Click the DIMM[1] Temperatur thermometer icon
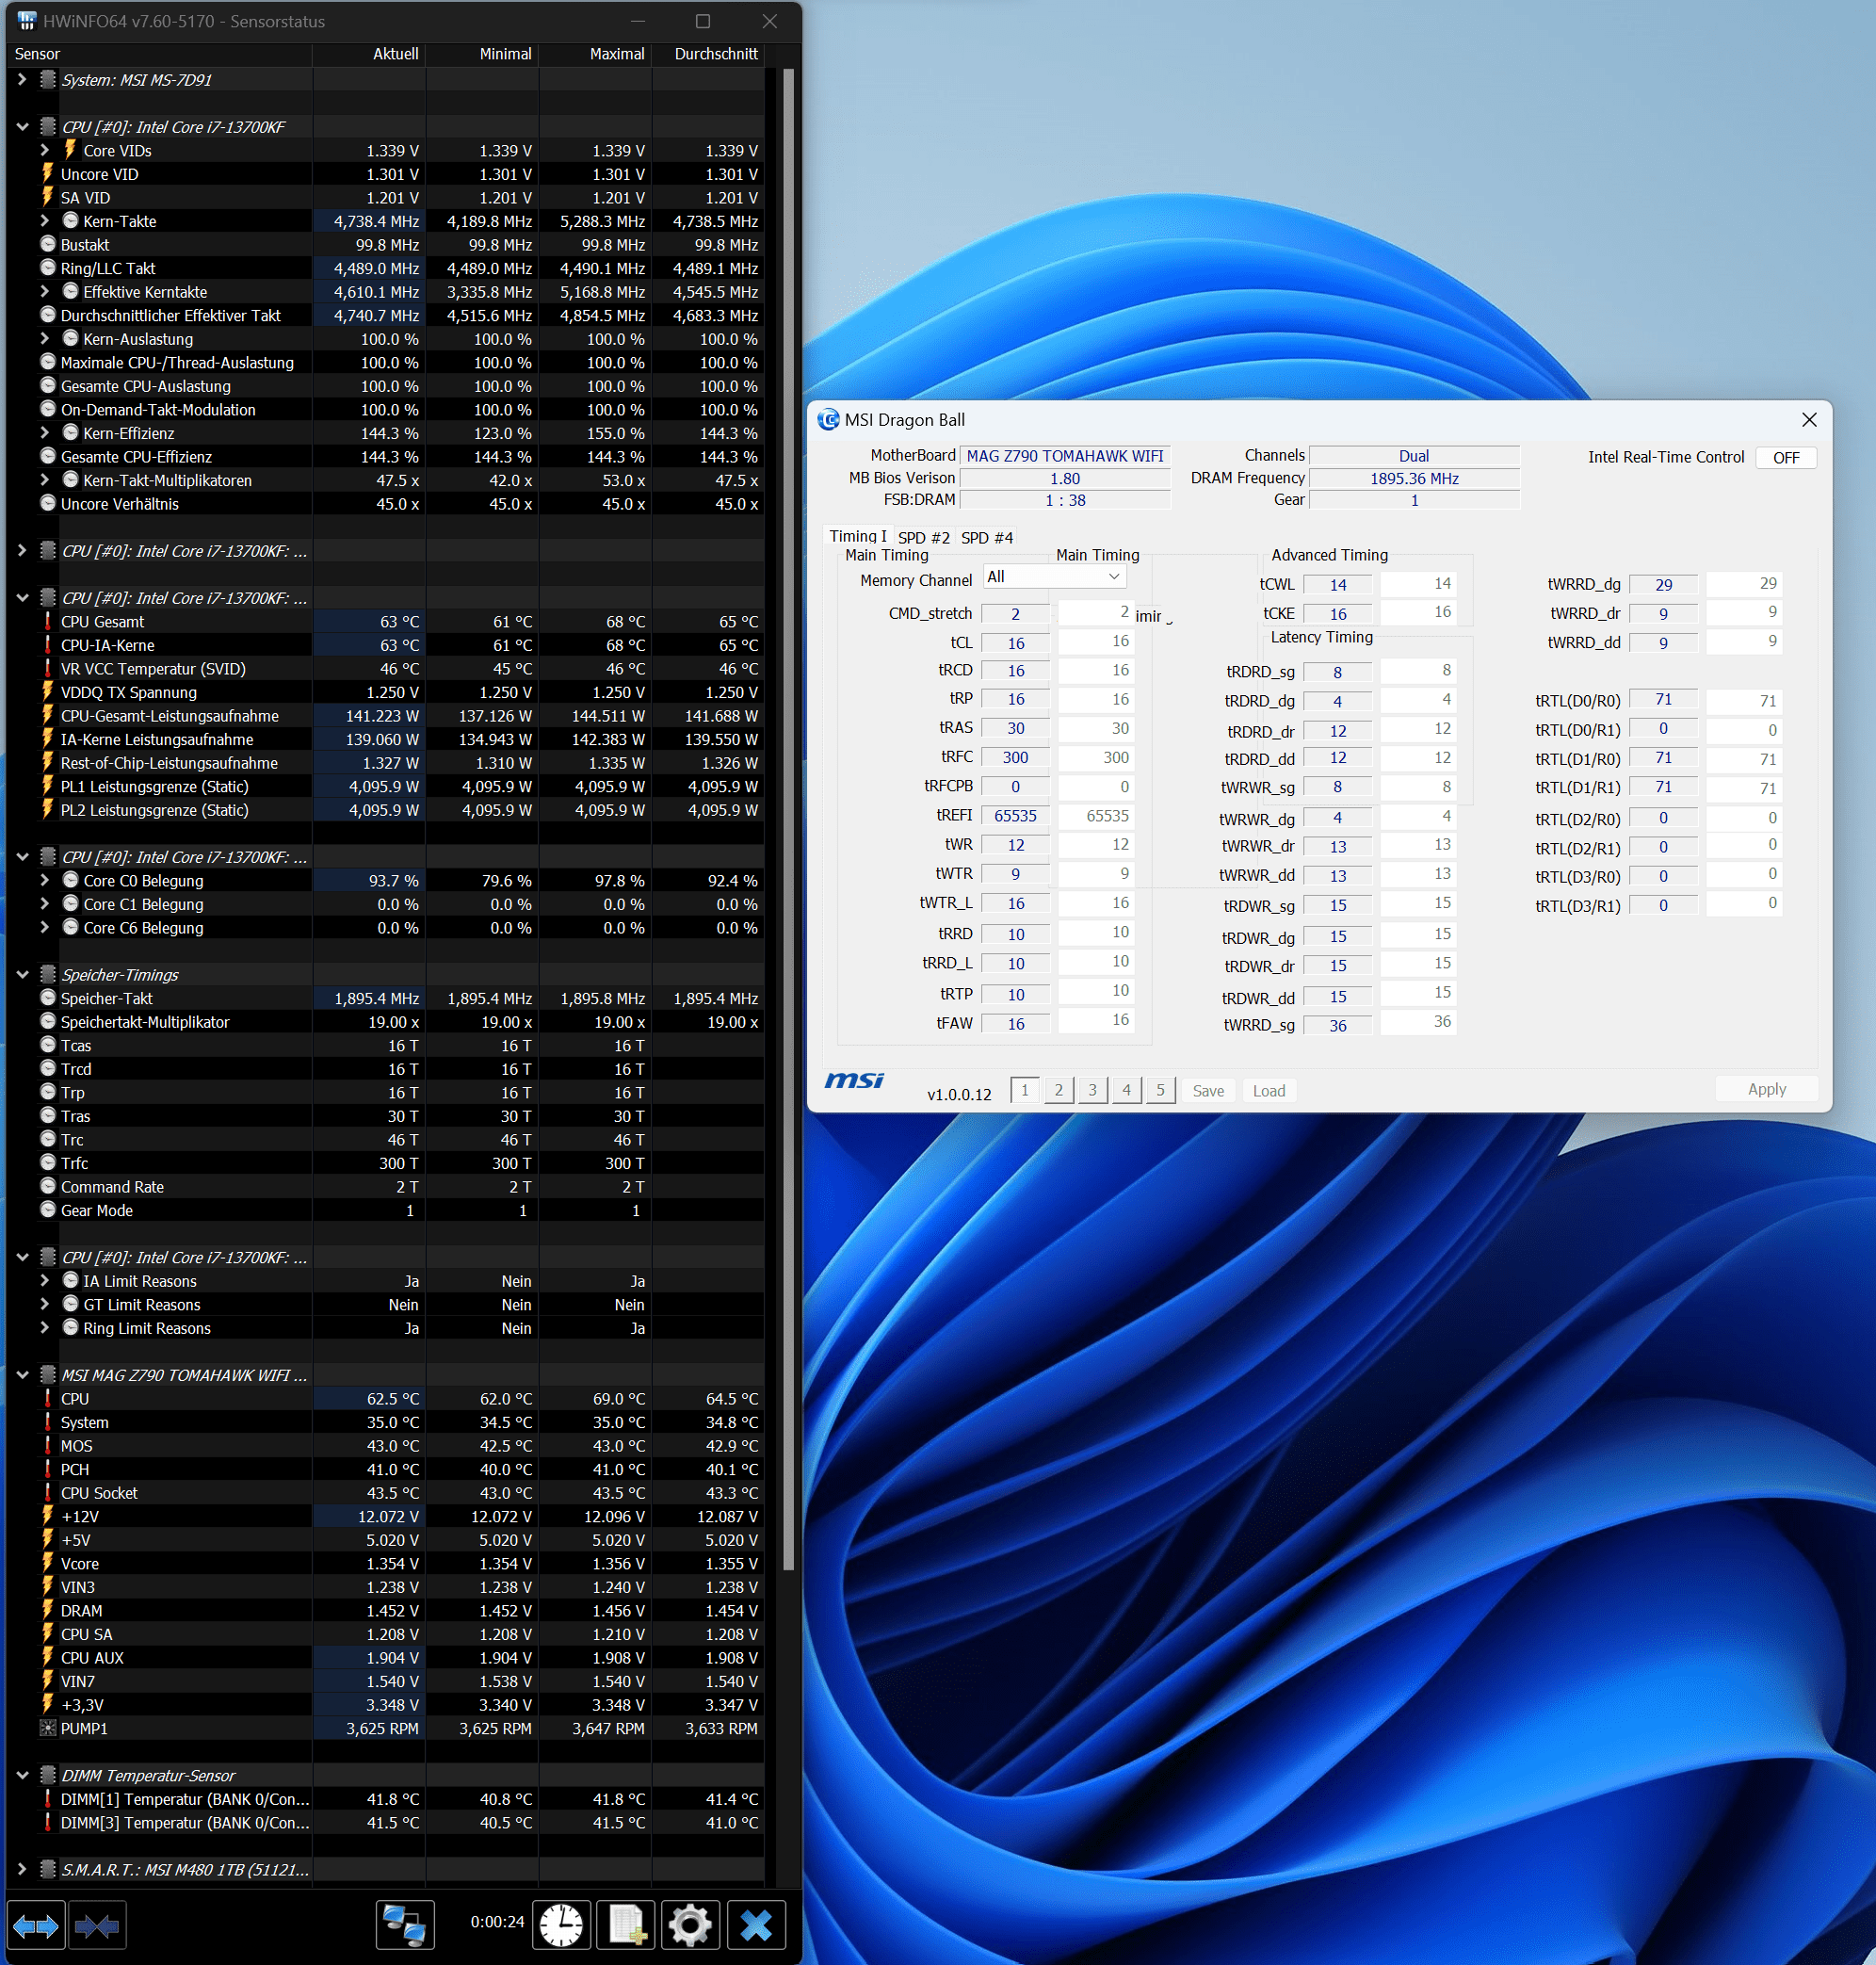This screenshot has height=1965, width=1876. pyautogui.click(x=47, y=1798)
